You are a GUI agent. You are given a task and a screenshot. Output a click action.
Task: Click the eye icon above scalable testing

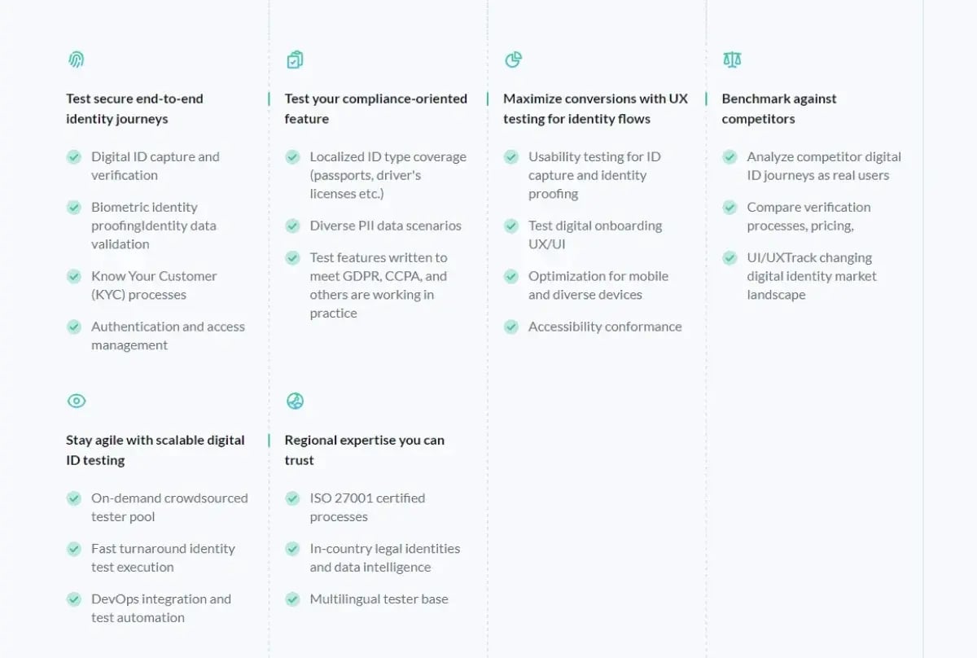[x=76, y=401]
